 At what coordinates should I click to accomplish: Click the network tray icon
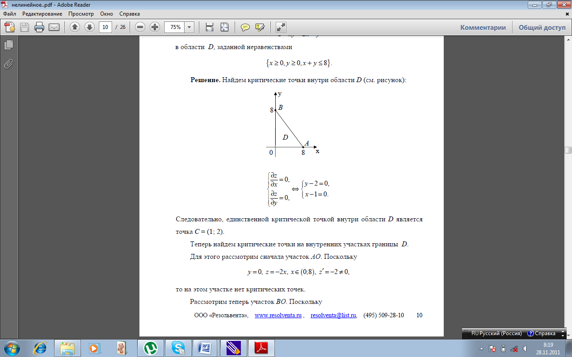[514, 349]
